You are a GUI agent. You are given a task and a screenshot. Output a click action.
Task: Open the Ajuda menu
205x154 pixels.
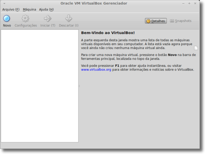(x=46, y=10)
